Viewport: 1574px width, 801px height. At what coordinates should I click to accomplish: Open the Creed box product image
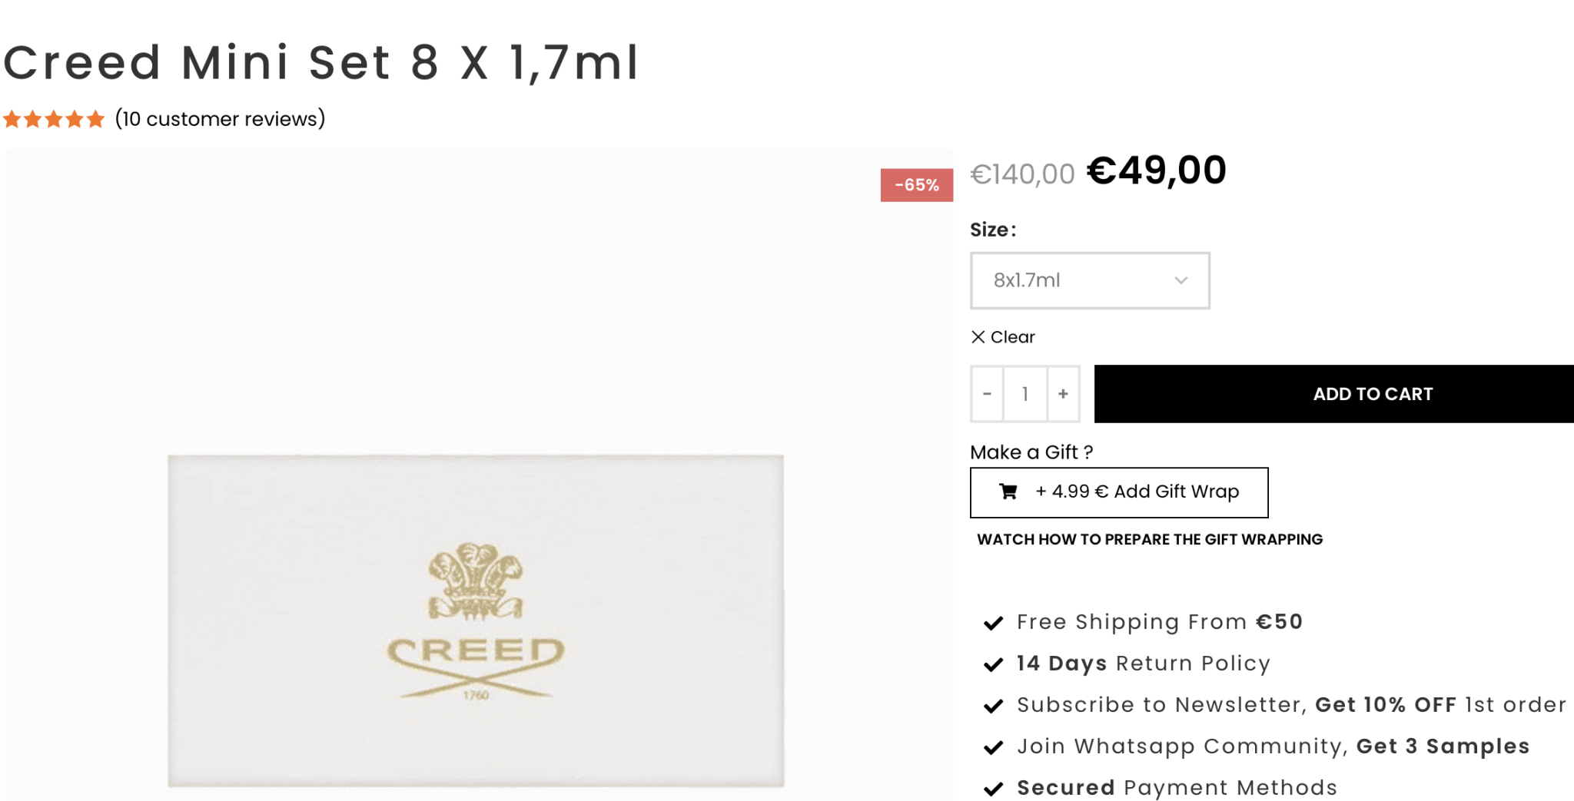pyautogui.click(x=476, y=619)
